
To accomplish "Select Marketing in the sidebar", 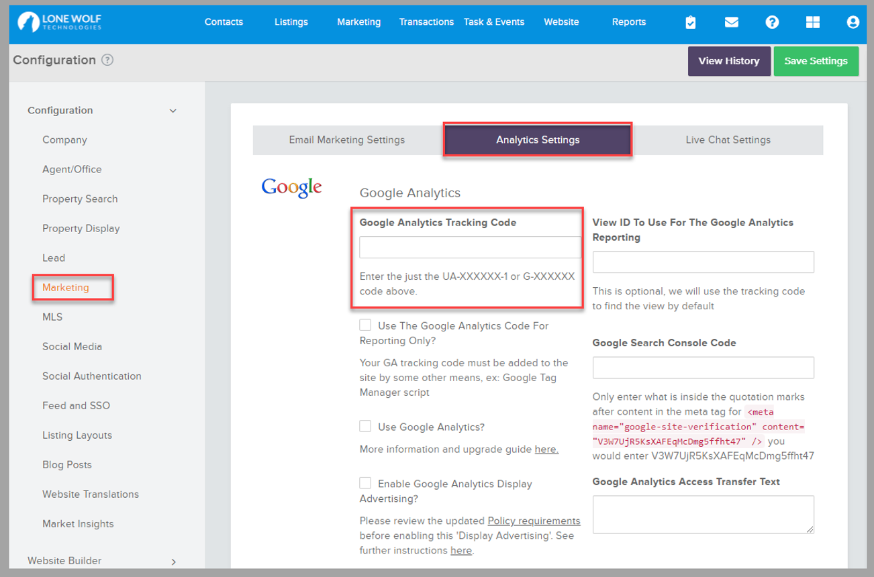I will coord(66,288).
